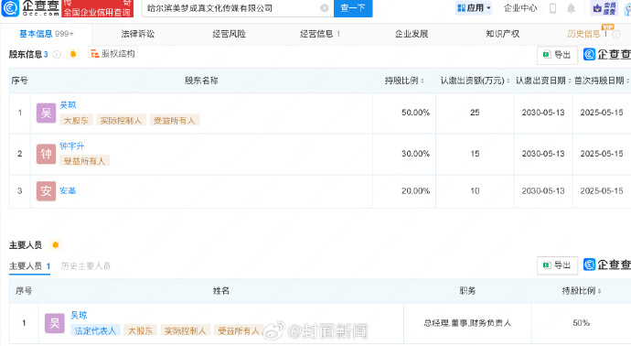The height and width of the screenshot is (346, 631).
Task: Open the 企查查 logo homepage
Action: (30, 8)
